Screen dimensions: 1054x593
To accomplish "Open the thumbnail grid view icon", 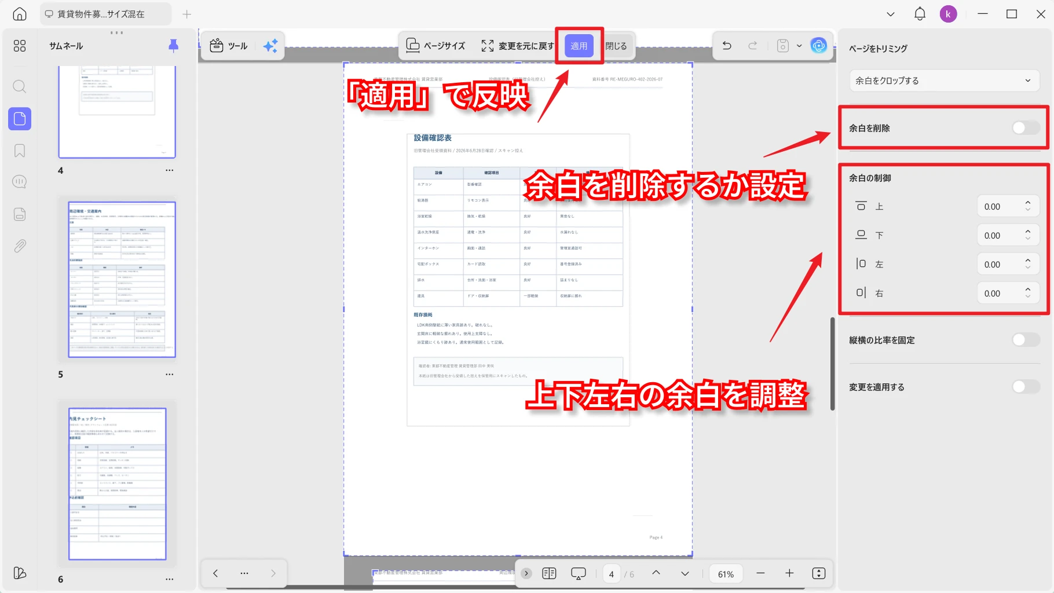I will click(20, 46).
